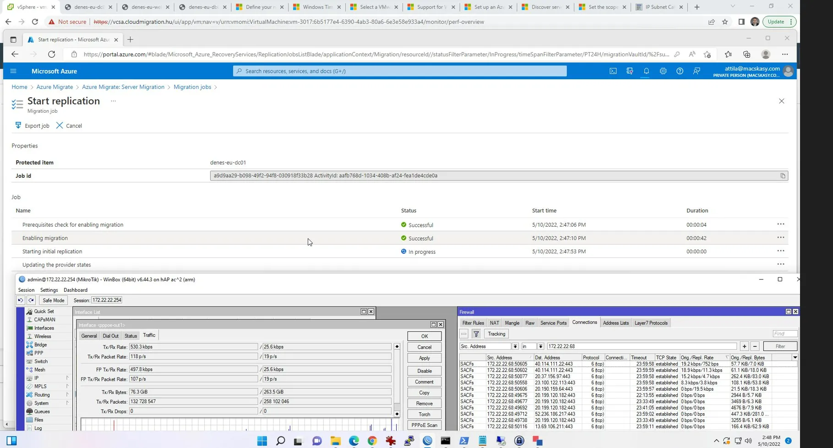Viewport: 833px width, 448px height.
Task: Go to Migration jobs breadcrumb link
Action: point(192,87)
